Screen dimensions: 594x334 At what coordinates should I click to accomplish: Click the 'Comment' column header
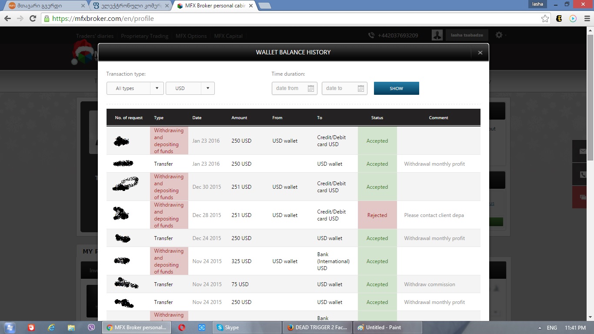(438, 118)
